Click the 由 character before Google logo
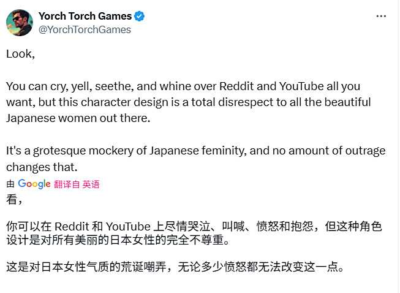 click(x=10, y=184)
